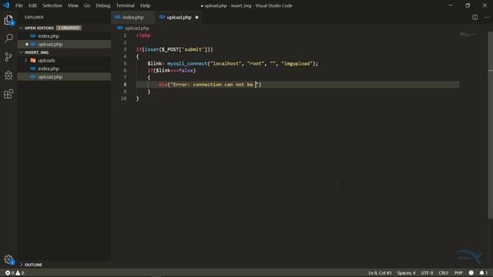Click Ln 8, Col 43 in status bar
The height and width of the screenshot is (277, 493).
coord(380,273)
